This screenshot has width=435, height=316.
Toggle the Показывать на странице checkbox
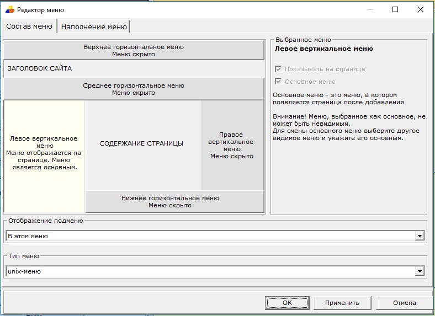point(278,69)
